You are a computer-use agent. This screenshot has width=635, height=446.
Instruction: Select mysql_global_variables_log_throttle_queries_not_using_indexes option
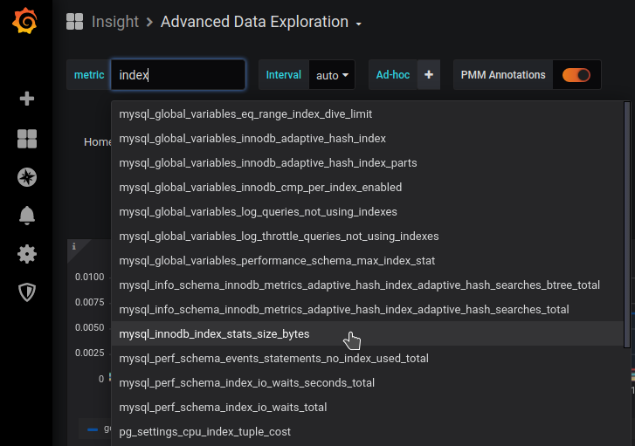pyautogui.click(x=368, y=236)
